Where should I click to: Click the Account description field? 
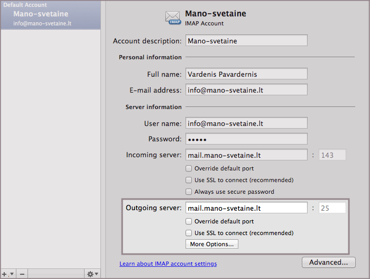(x=246, y=41)
